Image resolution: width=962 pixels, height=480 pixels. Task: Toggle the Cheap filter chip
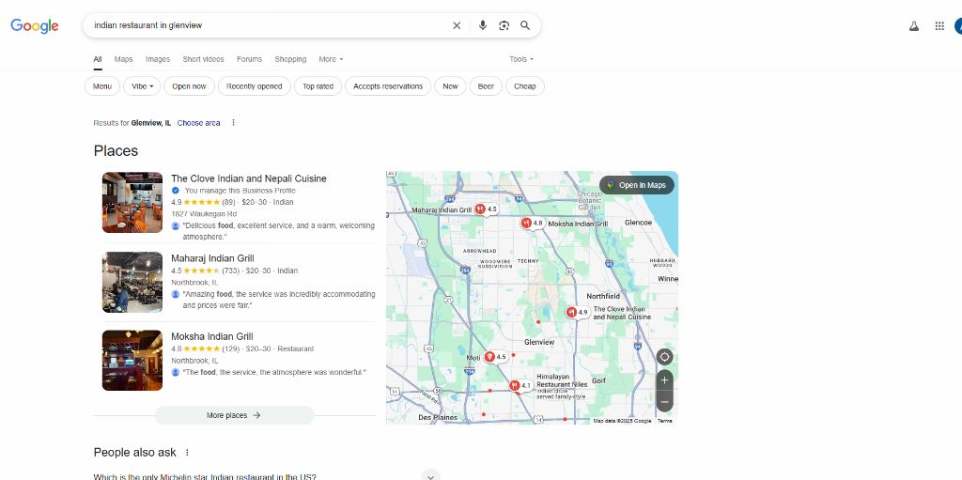pyautogui.click(x=524, y=86)
